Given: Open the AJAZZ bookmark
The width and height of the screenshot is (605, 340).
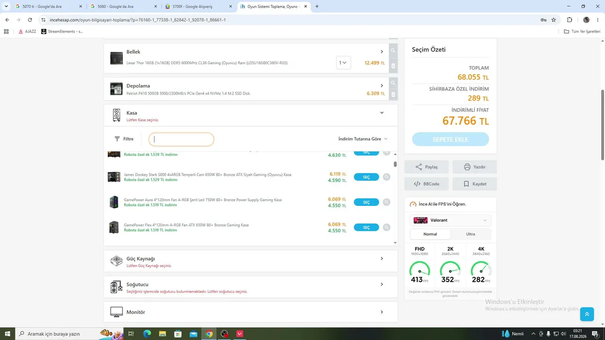Looking at the screenshot, I should (x=27, y=32).
